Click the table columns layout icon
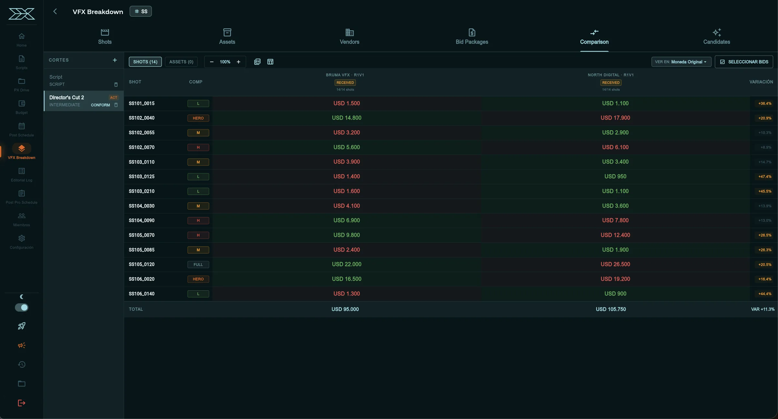Screen dimensions: 778x419 [x=270, y=62]
